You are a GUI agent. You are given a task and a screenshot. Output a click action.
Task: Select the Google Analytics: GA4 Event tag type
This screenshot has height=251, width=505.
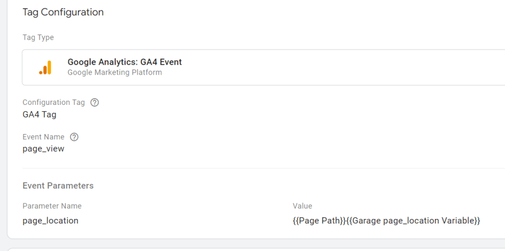click(x=263, y=67)
